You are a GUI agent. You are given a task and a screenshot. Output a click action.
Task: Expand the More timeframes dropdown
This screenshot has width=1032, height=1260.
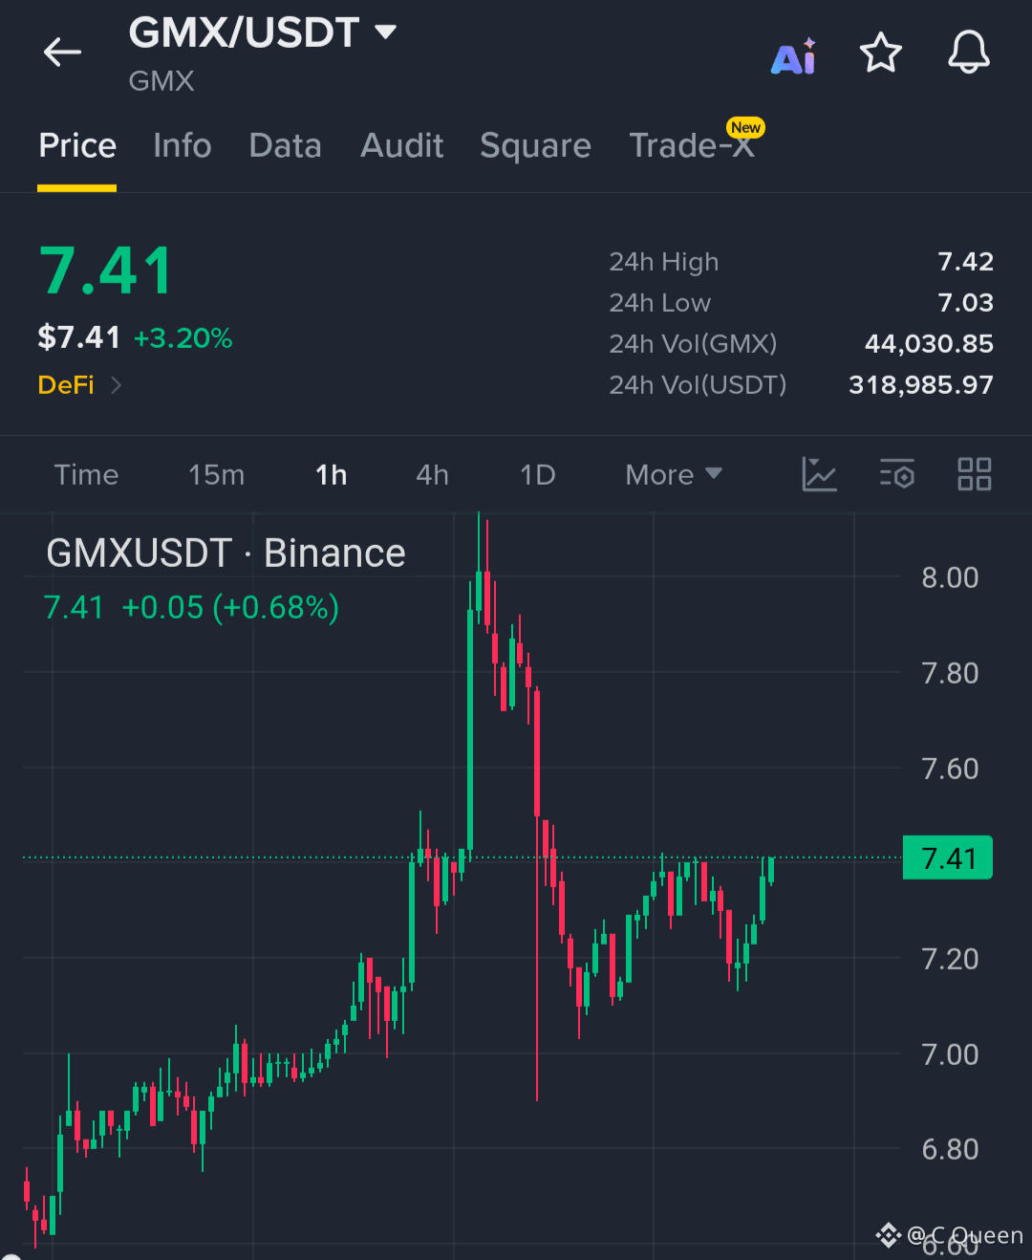coord(674,474)
